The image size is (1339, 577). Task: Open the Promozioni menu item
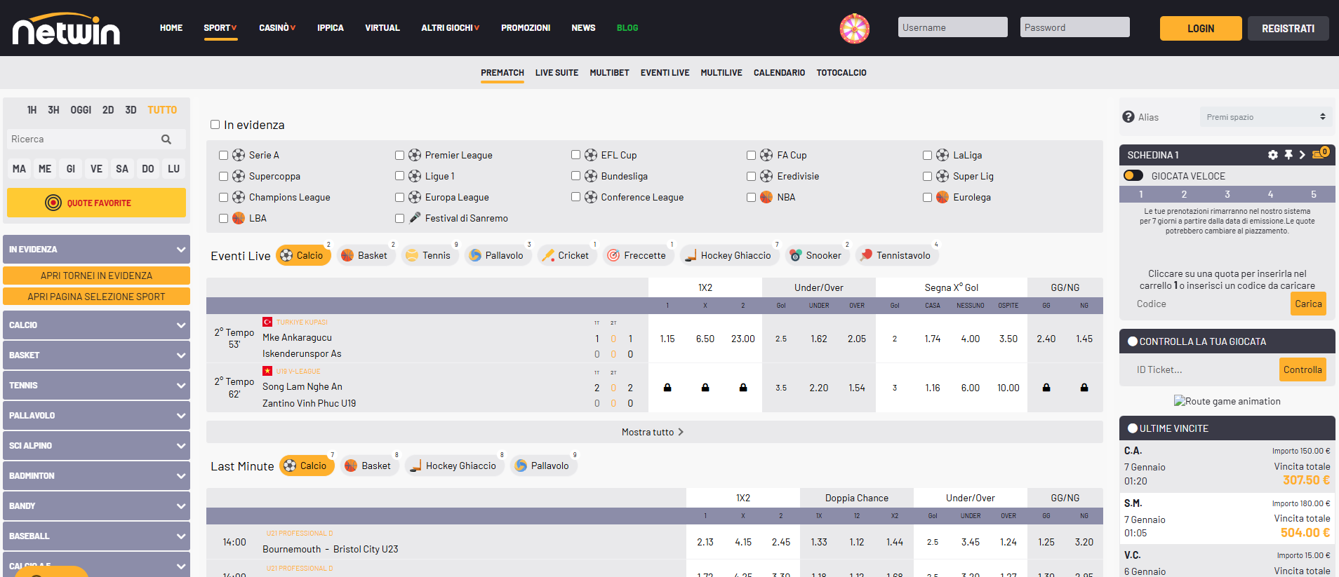pyautogui.click(x=525, y=28)
